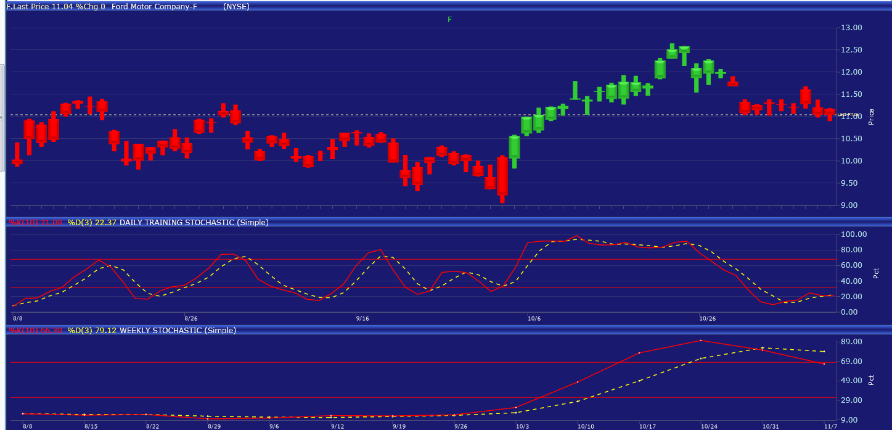Click the 89.00 weekly stochastic axis label

pos(851,342)
